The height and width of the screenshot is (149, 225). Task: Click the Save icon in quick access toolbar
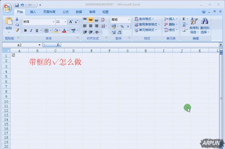[17, 5]
